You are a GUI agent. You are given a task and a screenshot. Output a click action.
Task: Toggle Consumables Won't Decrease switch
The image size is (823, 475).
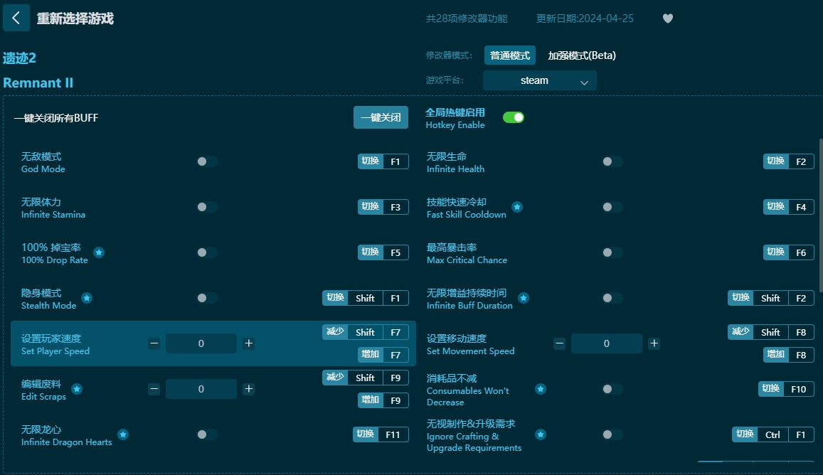pyautogui.click(x=612, y=389)
